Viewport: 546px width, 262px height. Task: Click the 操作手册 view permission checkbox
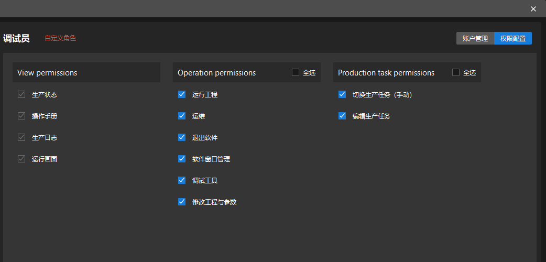21,116
